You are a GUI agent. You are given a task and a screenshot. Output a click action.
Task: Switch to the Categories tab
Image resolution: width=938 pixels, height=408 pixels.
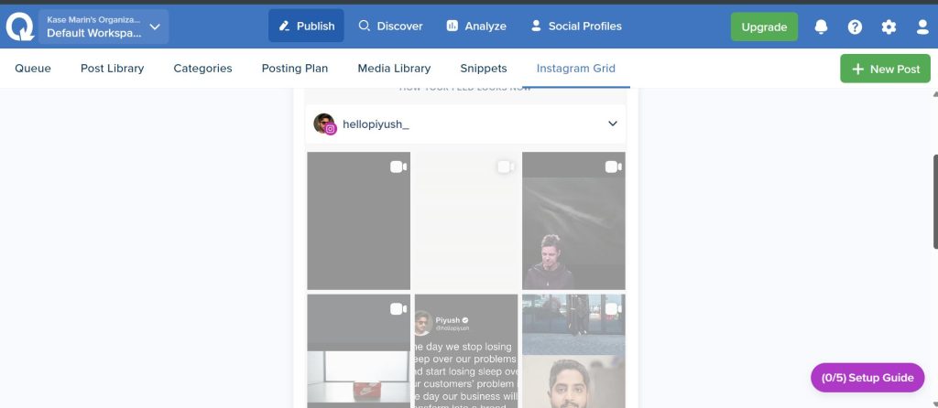pos(202,68)
